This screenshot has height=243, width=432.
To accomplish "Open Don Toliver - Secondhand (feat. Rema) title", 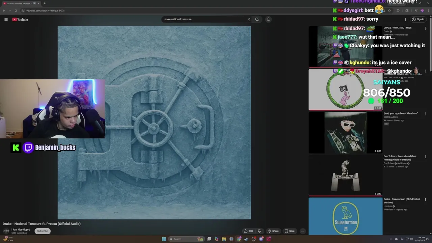I will (x=400, y=158).
